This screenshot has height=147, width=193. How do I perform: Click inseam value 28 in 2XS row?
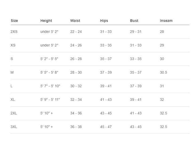tap(162, 32)
